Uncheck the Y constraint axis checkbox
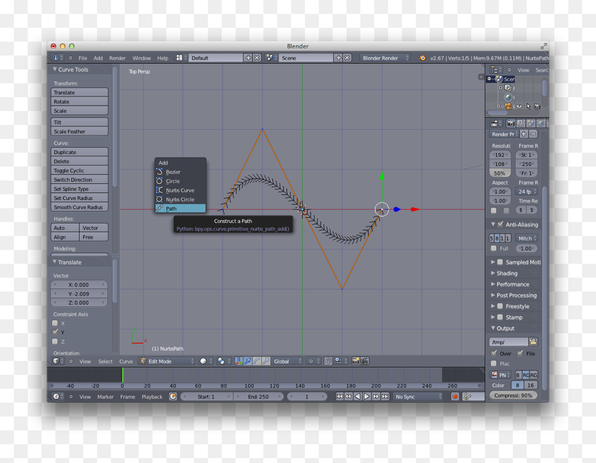The image size is (596, 463). [x=55, y=332]
